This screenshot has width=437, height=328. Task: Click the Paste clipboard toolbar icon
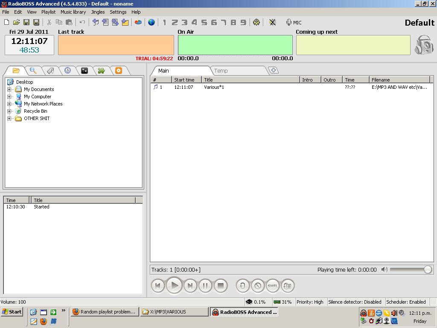coord(69,22)
